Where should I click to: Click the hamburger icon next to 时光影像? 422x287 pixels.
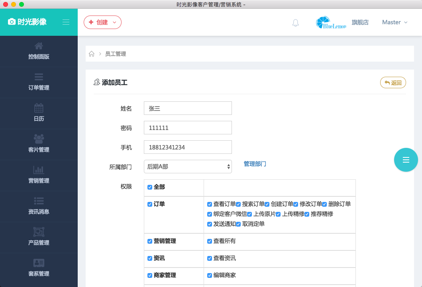pyautogui.click(x=66, y=22)
